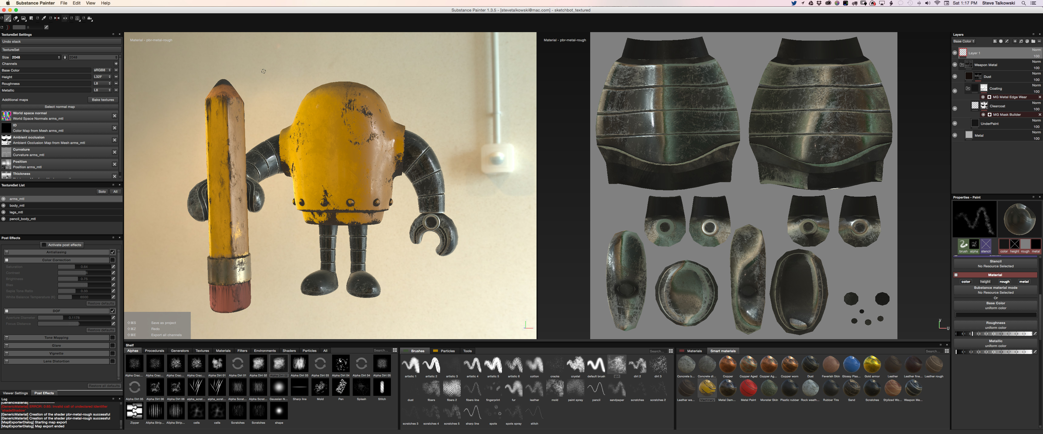Enable Activate post effects checkbox

click(44, 245)
